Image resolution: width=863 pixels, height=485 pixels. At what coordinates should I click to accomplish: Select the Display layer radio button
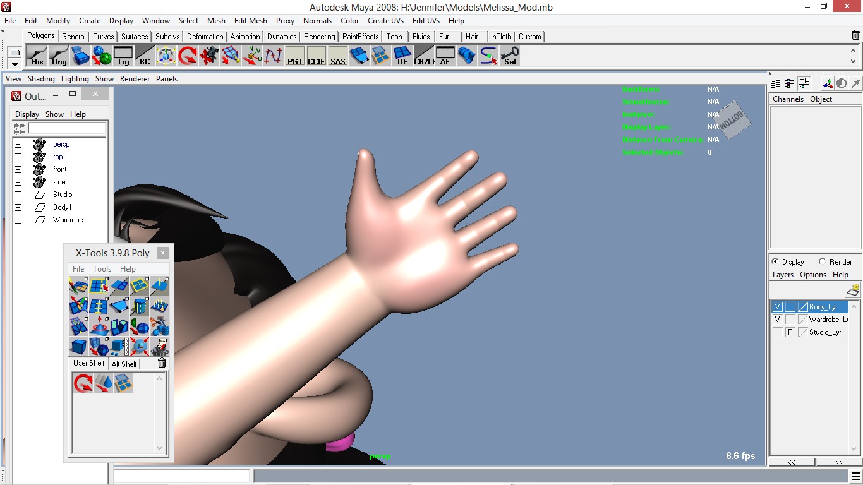pos(775,261)
